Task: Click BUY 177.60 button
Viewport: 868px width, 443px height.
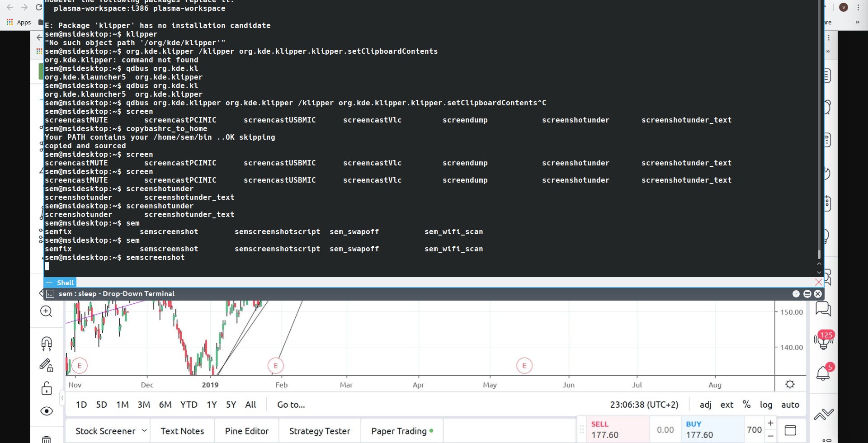Action: [x=712, y=429]
